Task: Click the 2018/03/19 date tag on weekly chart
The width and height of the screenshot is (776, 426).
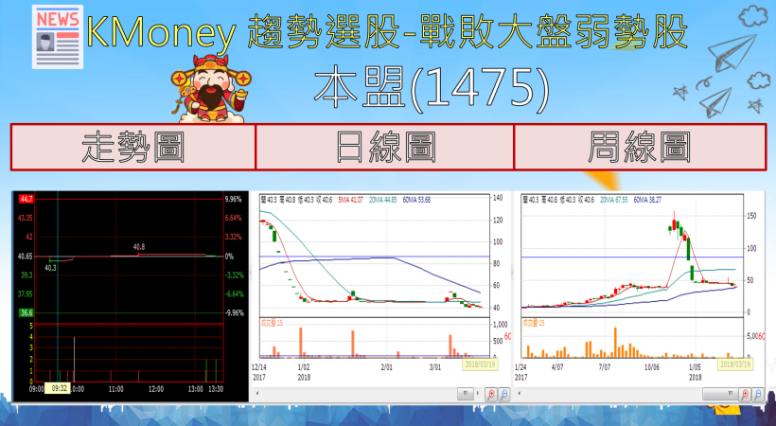Action: [735, 364]
